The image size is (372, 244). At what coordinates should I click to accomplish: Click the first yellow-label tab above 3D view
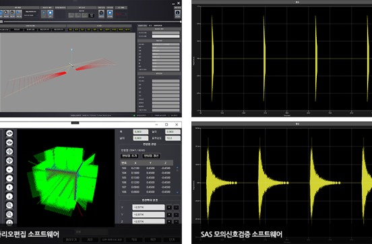tap(71, 30)
